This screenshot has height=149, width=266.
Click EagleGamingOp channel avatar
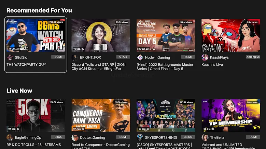point(10,137)
